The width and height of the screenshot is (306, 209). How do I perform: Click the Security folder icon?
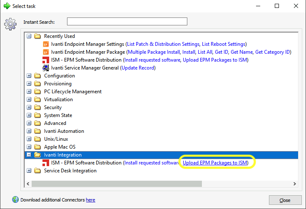coord(37,107)
